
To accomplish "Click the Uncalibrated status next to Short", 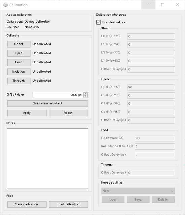I will tap(41, 44).
